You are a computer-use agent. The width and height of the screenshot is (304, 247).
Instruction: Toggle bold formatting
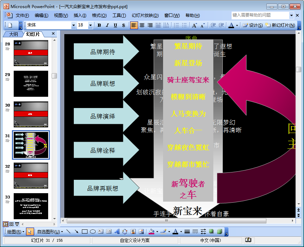[x=99, y=25]
